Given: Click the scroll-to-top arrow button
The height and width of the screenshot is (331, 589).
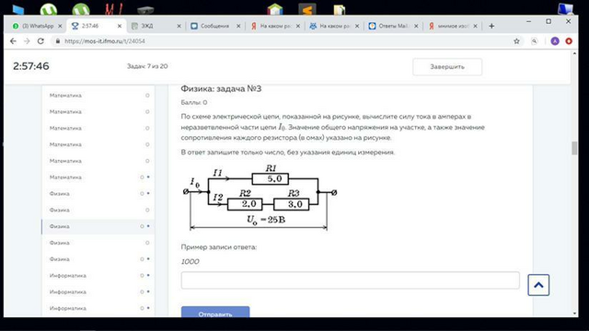Looking at the screenshot, I should pyautogui.click(x=538, y=285).
